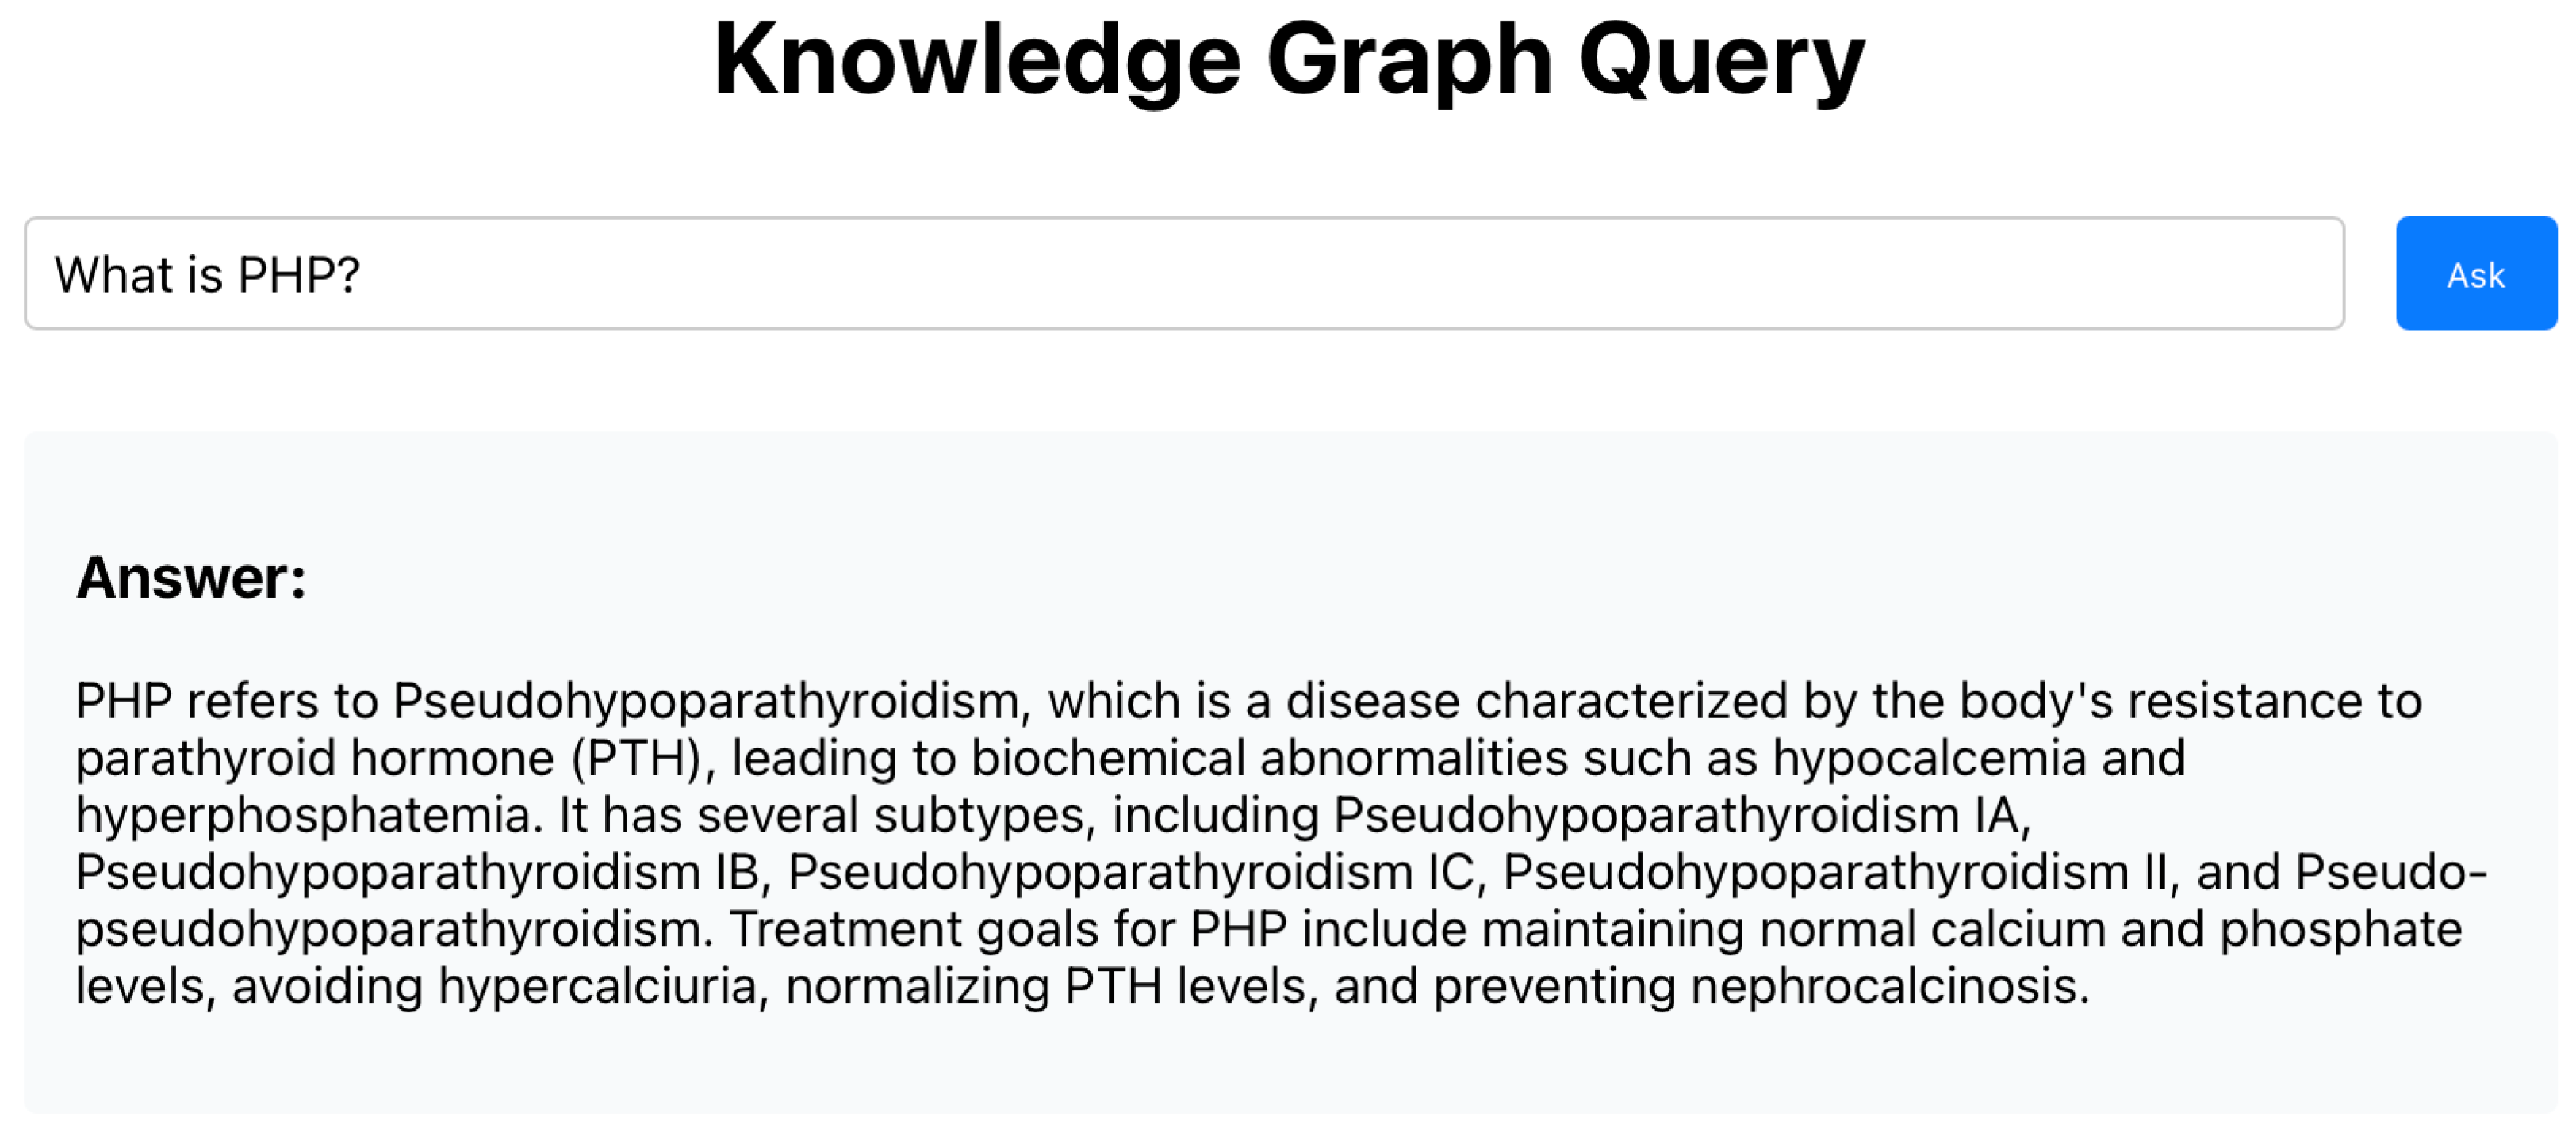Click the word "nephrocalcinosis" in the answer

1888,985
